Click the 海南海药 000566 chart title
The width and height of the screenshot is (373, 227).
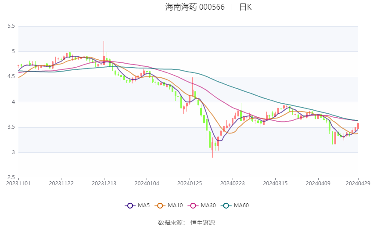pos(195,7)
